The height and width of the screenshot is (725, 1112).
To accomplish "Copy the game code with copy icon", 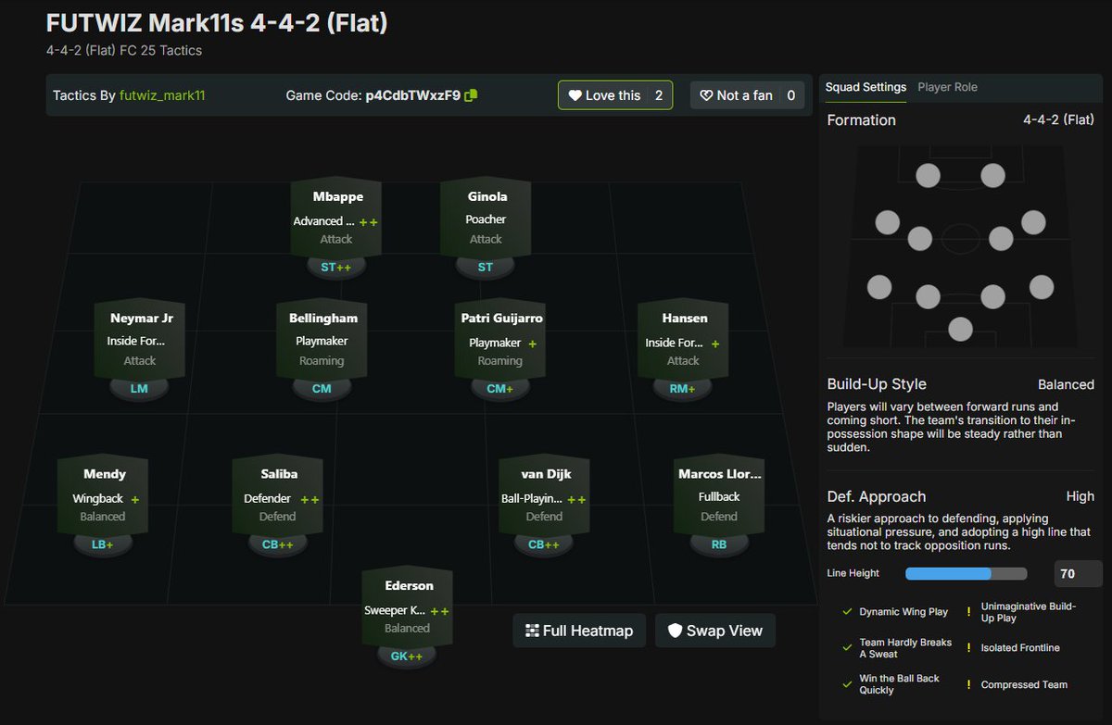I will coord(472,95).
